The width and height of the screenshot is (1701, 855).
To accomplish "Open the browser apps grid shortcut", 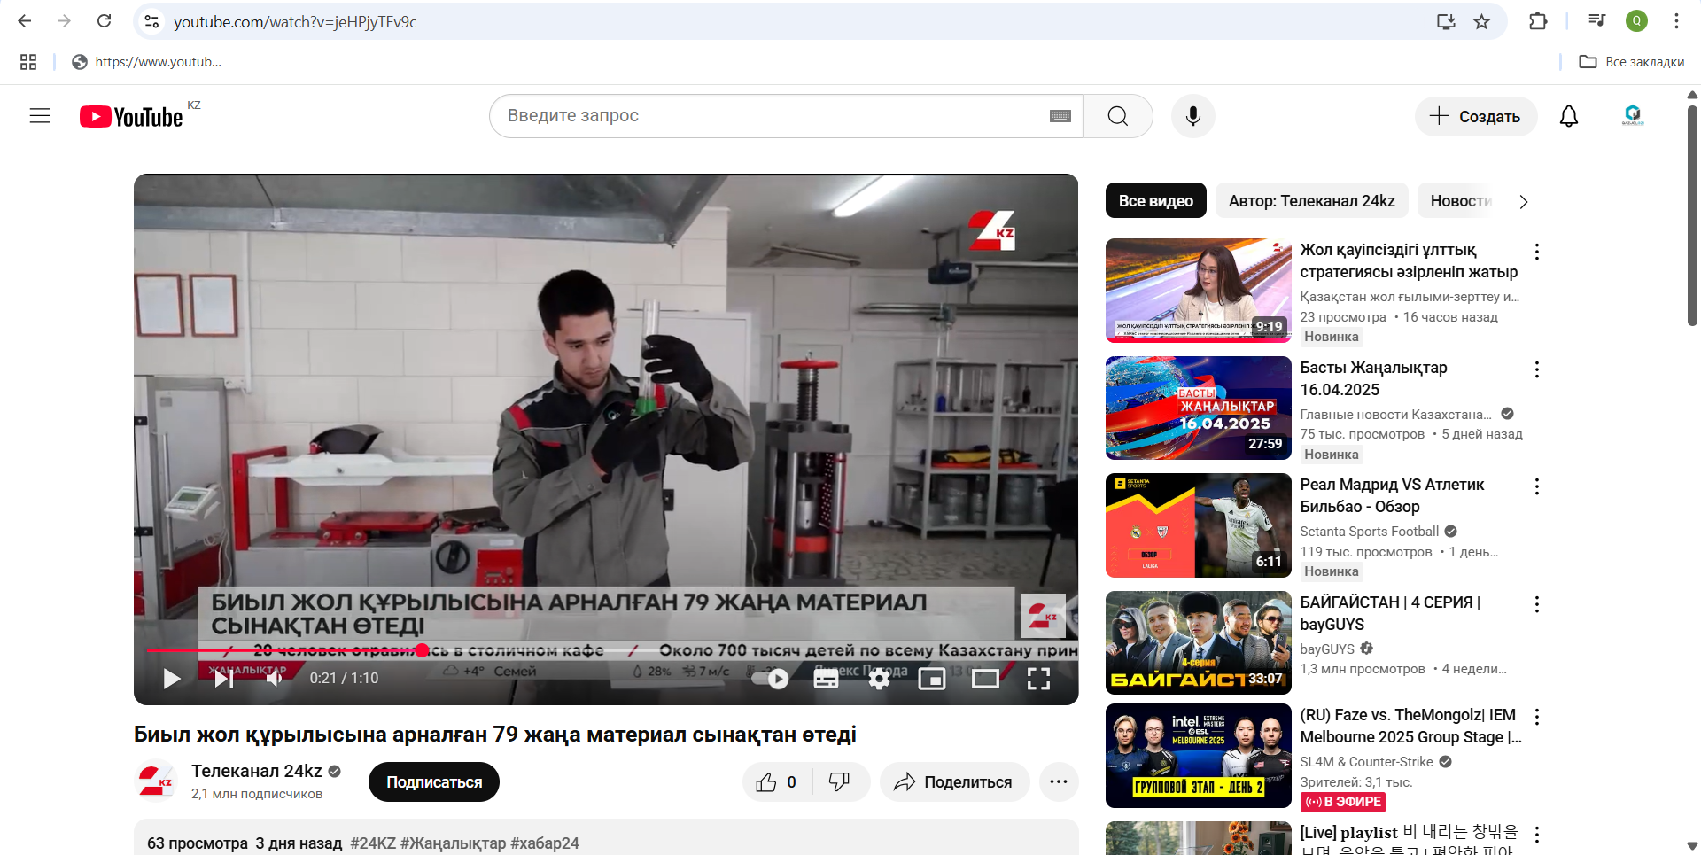I will 28,62.
